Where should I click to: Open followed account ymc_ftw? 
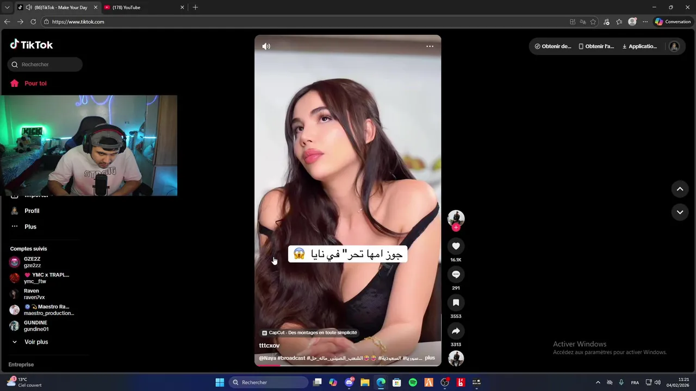pos(39,278)
